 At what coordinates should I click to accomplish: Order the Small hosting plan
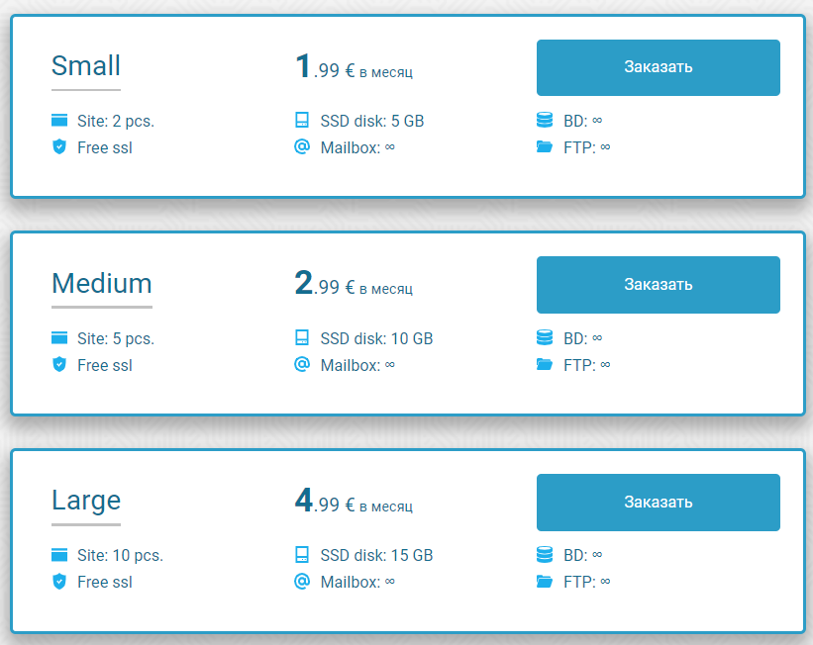click(658, 67)
